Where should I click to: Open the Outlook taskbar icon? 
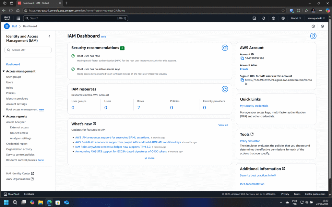[x=66, y=202]
